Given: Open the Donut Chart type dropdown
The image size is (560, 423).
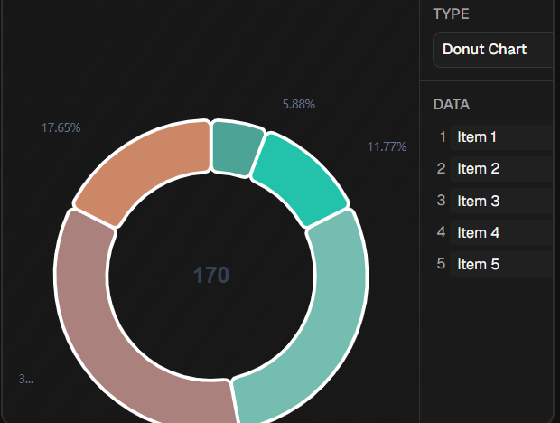Looking at the screenshot, I should click(494, 50).
